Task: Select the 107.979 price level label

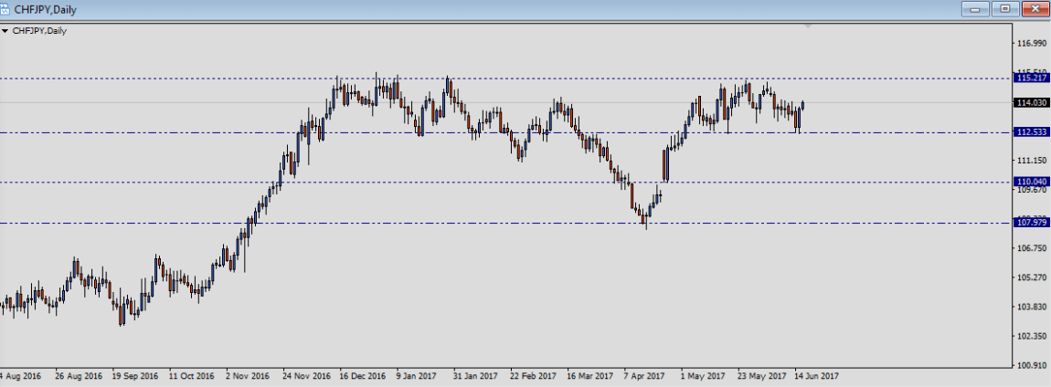Action: coord(1032,223)
